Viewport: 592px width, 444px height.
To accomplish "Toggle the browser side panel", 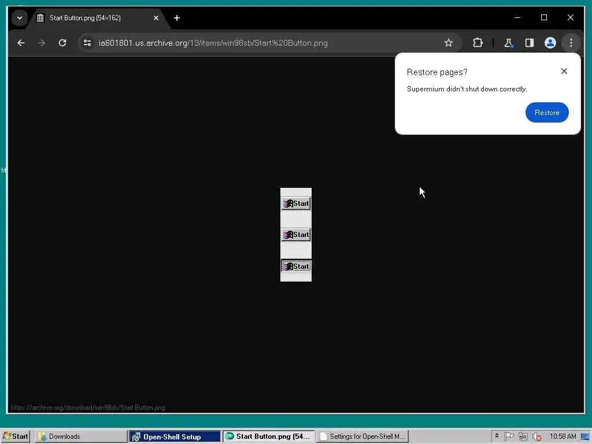I will [x=530, y=43].
